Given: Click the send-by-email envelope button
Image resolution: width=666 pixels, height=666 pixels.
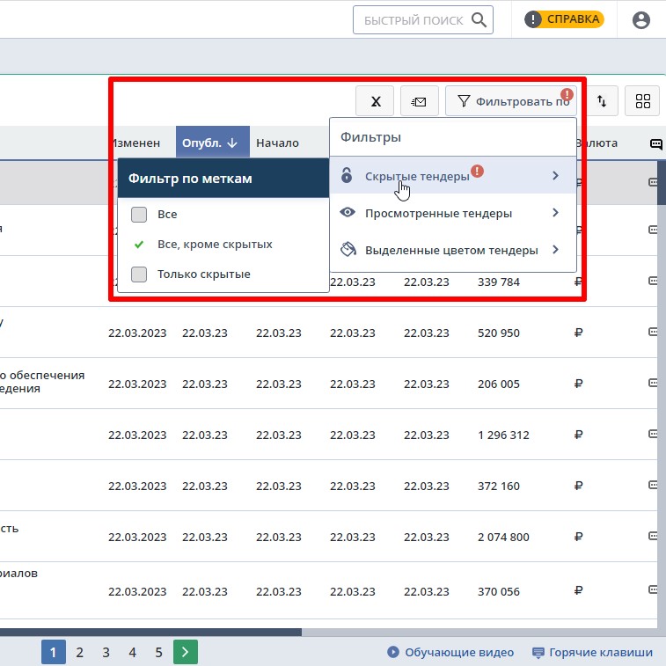Looking at the screenshot, I should click(x=420, y=101).
